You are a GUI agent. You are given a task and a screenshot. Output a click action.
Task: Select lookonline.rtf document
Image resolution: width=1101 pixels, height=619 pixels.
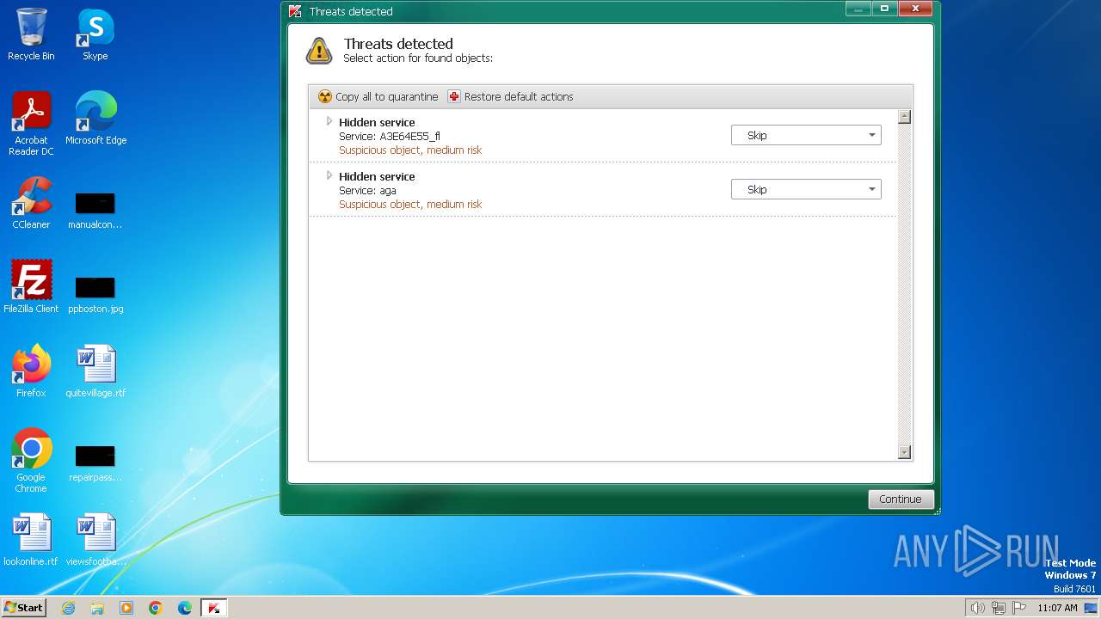31,540
